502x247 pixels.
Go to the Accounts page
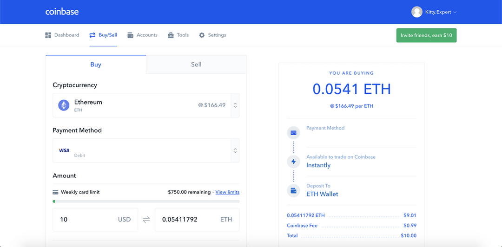(142, 35)
